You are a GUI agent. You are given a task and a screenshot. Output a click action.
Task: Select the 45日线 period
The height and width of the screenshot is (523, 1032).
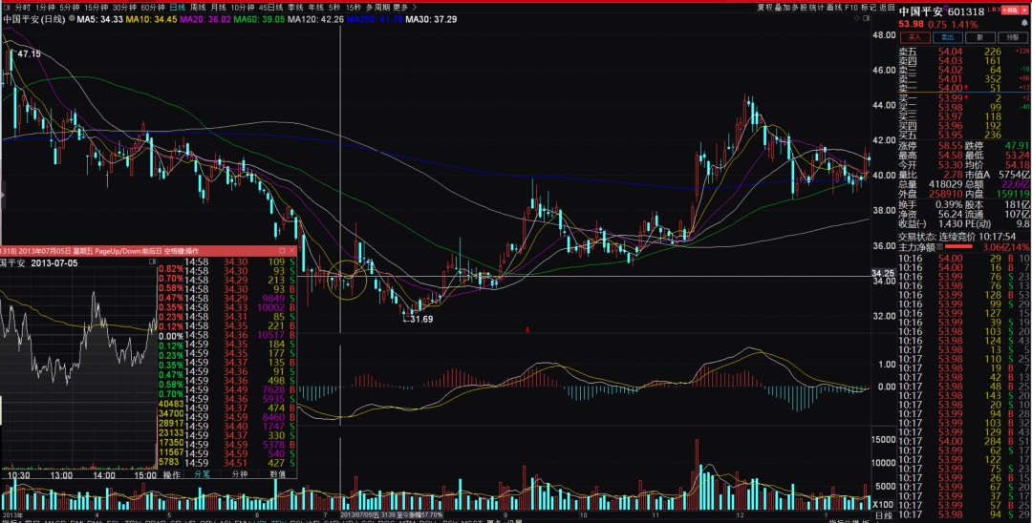click(270, 8)
